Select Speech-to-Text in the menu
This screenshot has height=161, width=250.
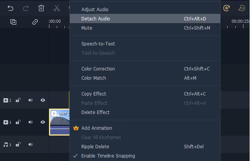(98, 44)
